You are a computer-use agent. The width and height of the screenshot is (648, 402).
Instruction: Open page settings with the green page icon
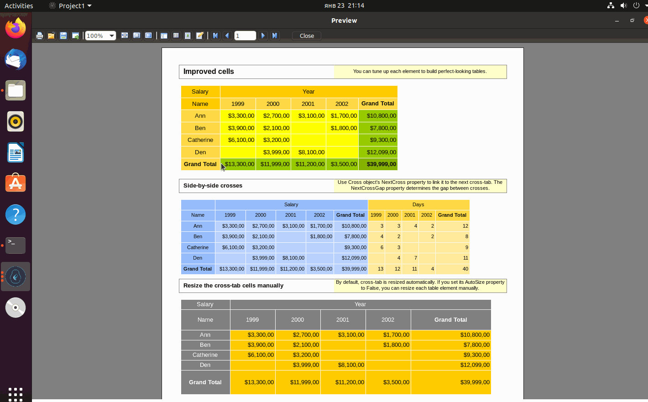[x=188, y=36]
